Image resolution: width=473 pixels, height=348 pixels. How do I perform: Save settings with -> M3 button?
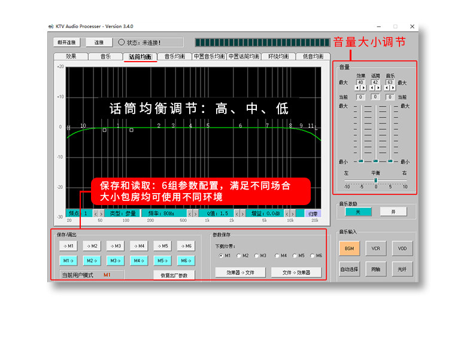pyautogui.click(x=115, y=246)
